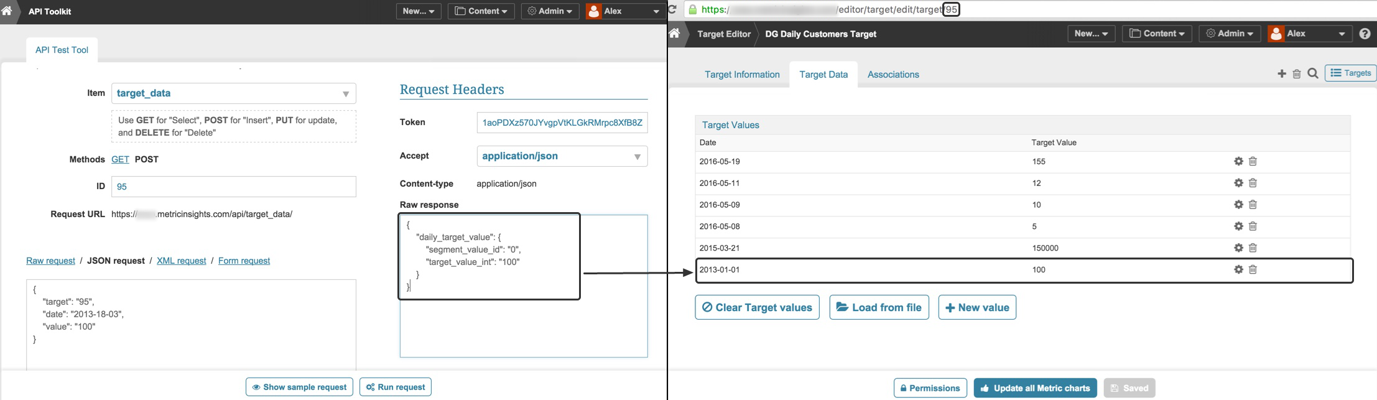
Task: Click the New value button
Action: tap(977, 307)
